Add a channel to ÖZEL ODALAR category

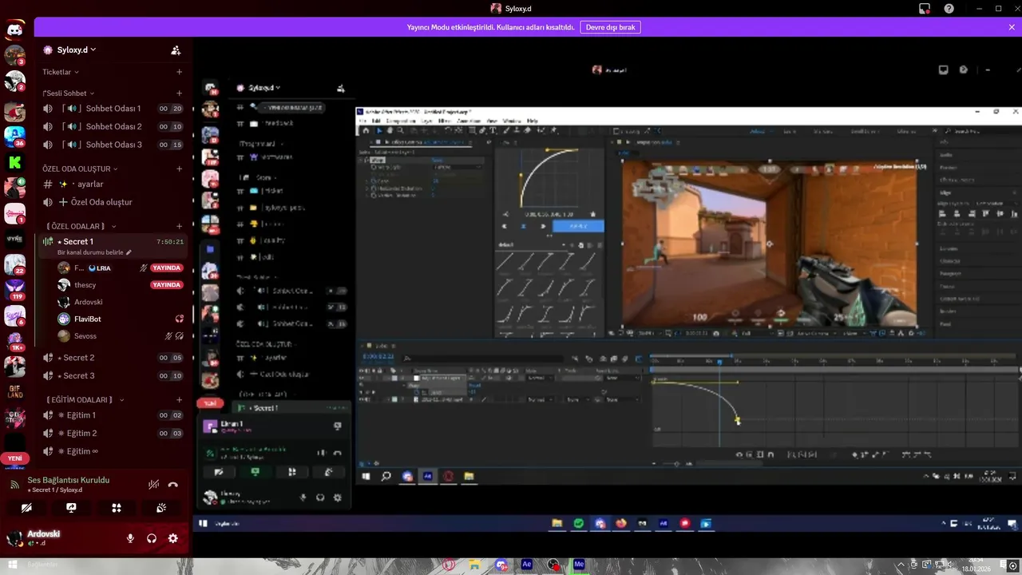point(179,227)
